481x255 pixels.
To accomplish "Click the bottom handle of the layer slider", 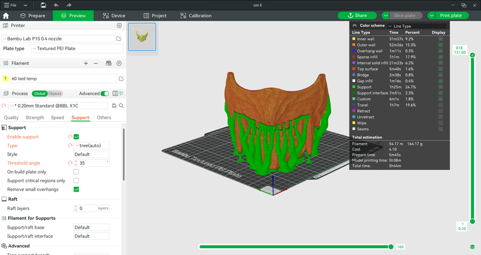I will pos(473,221).
